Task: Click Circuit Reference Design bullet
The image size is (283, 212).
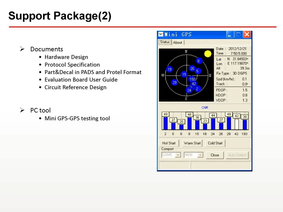Action: (x=76, y=87)
